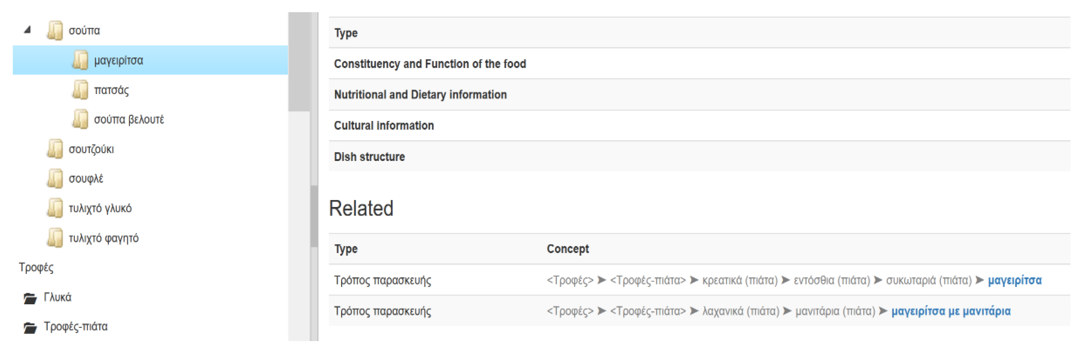Select the πατσάς tree item label

click(x=111, y=90)
